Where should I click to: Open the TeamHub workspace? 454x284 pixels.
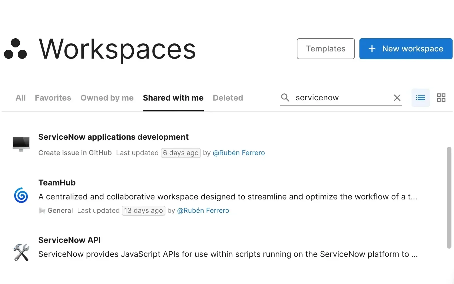(57, 183)
